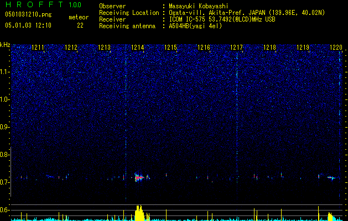
Task: Click the Receiving antenna label
Action: coord(127,26)
